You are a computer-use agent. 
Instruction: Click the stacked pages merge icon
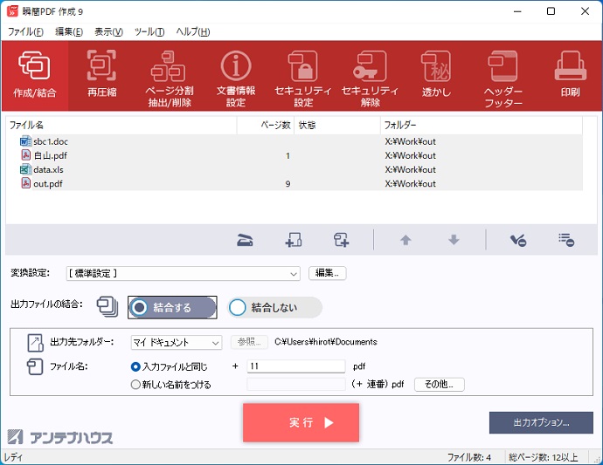click(107, 306)
